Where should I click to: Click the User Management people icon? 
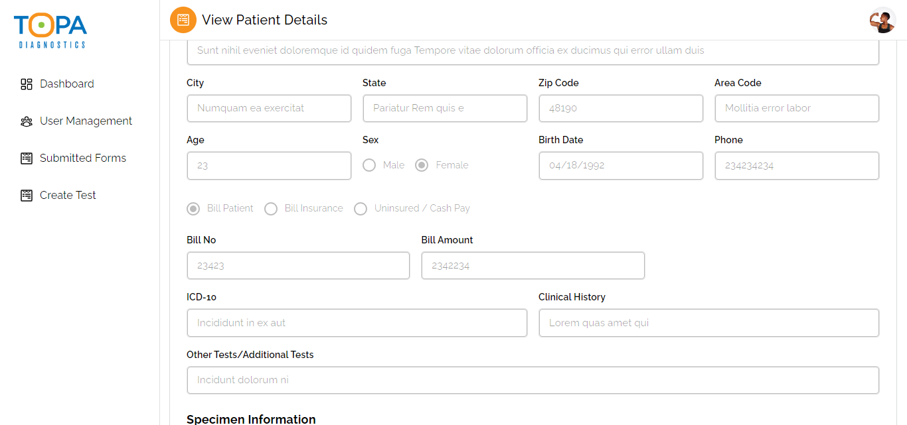point(27,121)
